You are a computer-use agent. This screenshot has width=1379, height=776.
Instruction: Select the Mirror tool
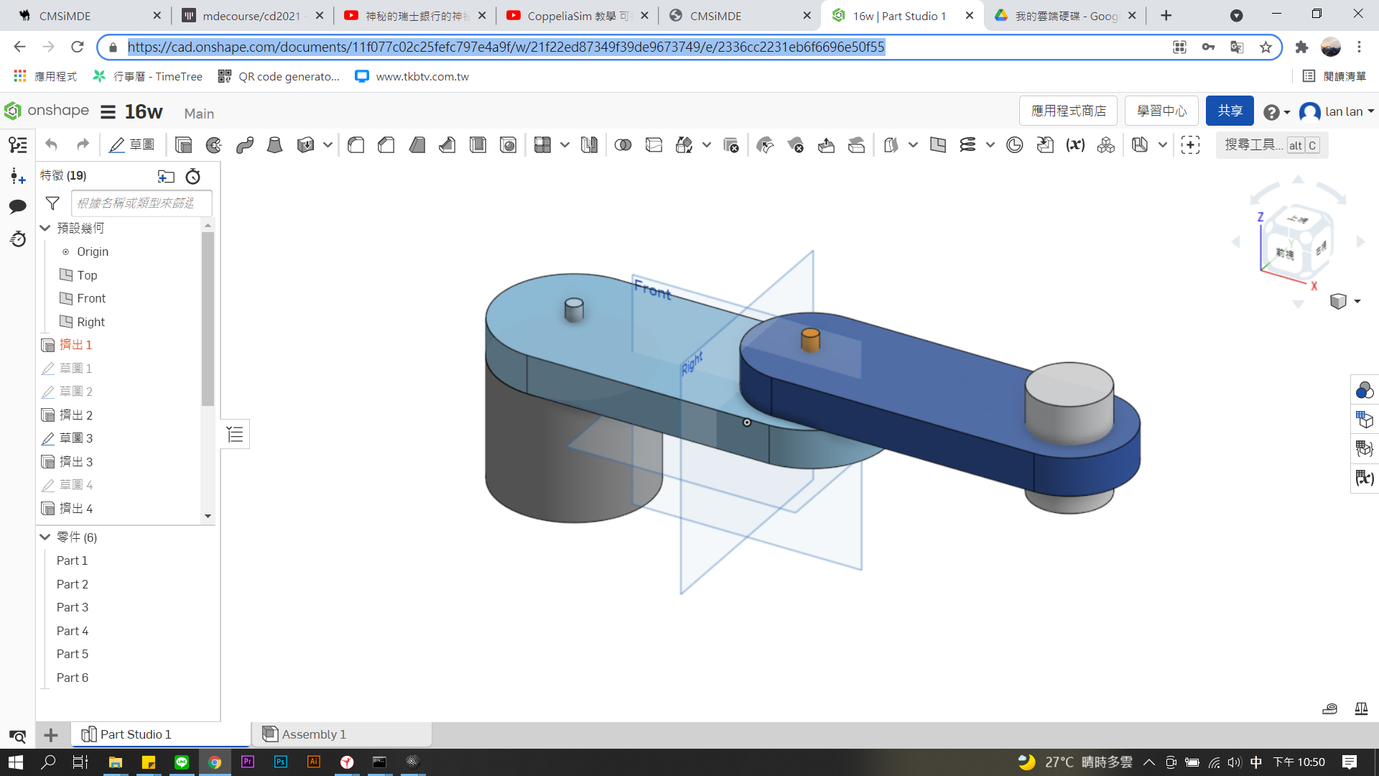[589, 145]
